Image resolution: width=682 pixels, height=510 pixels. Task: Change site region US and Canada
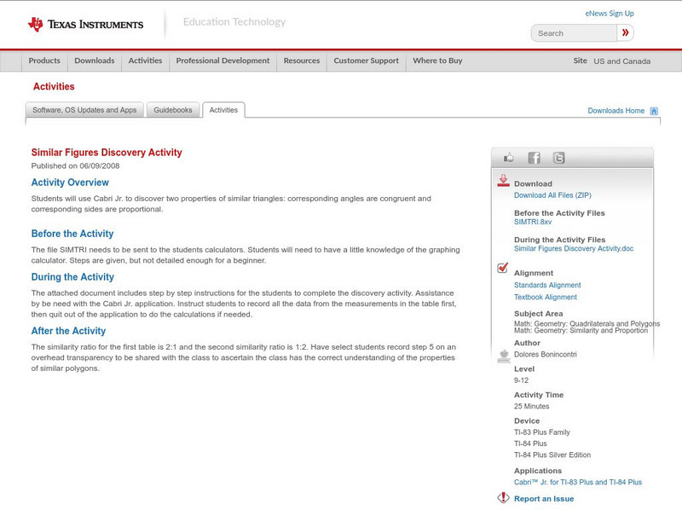[622, 61]
